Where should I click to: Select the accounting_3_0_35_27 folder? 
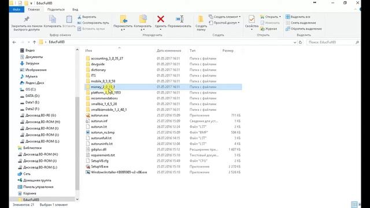click(x=107, y=58)
